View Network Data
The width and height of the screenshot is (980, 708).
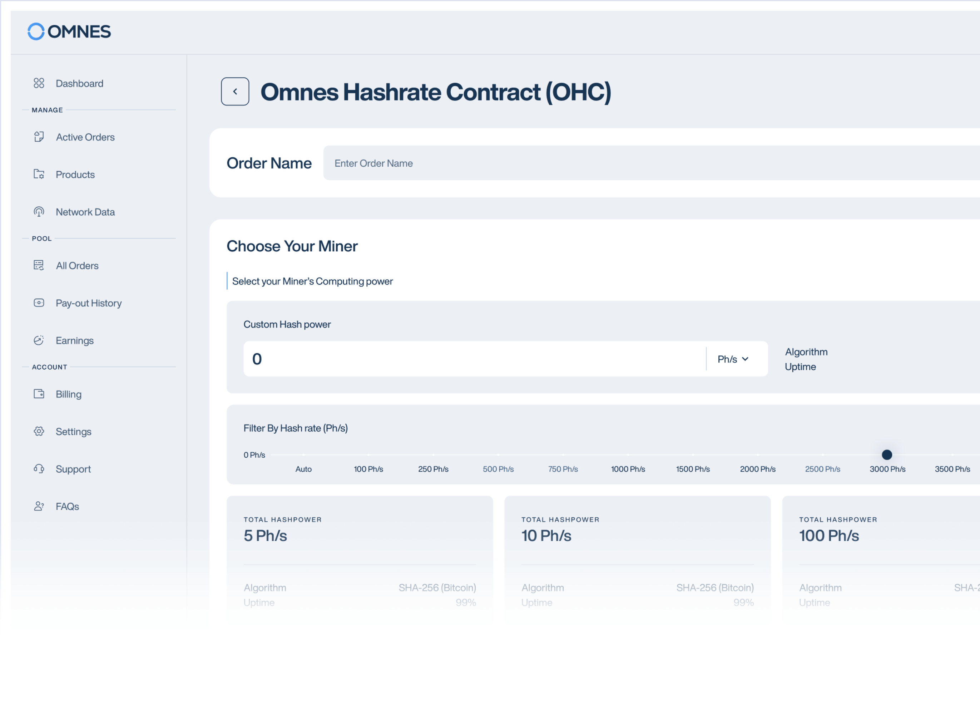click(x=85, y=212)
